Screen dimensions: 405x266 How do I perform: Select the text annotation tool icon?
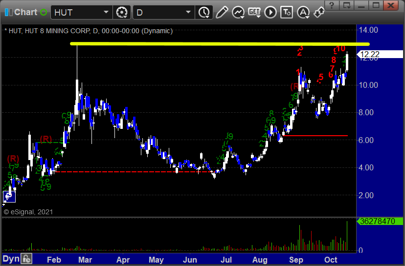tap(287, 12)
